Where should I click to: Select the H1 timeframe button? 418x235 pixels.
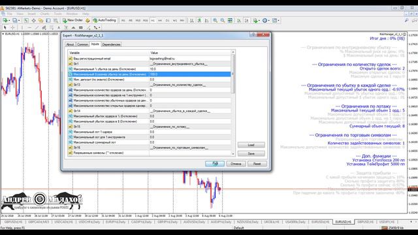(153, 20)
